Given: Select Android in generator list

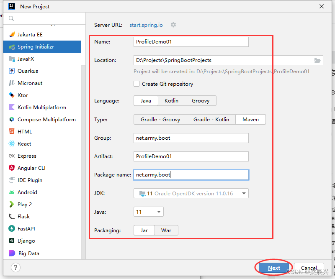Looking at the screenshot, I should click(x=42, y=192).
